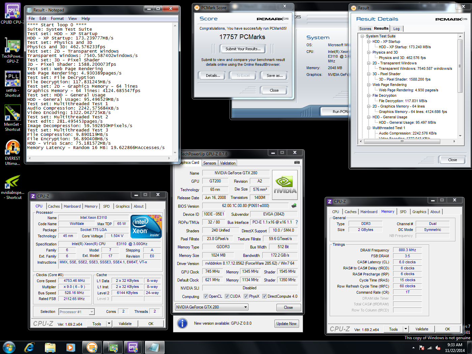Click the network signal tray icon
The width and height of the screenshot is (472, 354).
[430, 348]
